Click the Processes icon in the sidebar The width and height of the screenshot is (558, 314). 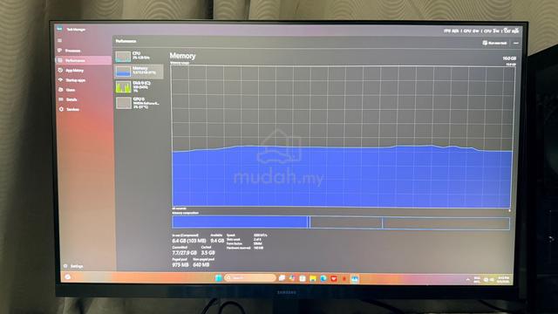(x=60, y=51)
